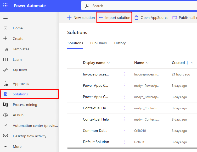Image resolution: width=197 pixels, height=152 pixels.
Task: Expand the Created column dropdown chevron
Action: [x=192, y=63]
